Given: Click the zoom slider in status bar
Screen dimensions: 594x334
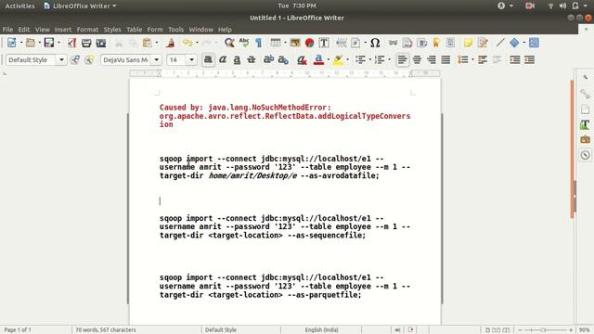Looking at the screenshot, I should pos(545,330).
